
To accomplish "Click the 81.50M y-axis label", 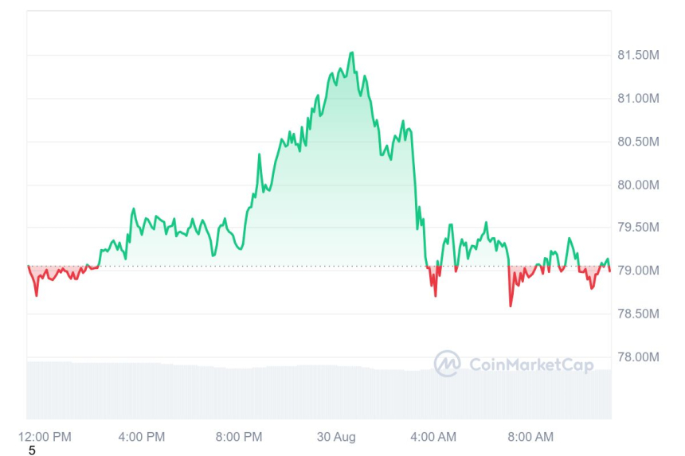I will point(638,55).
